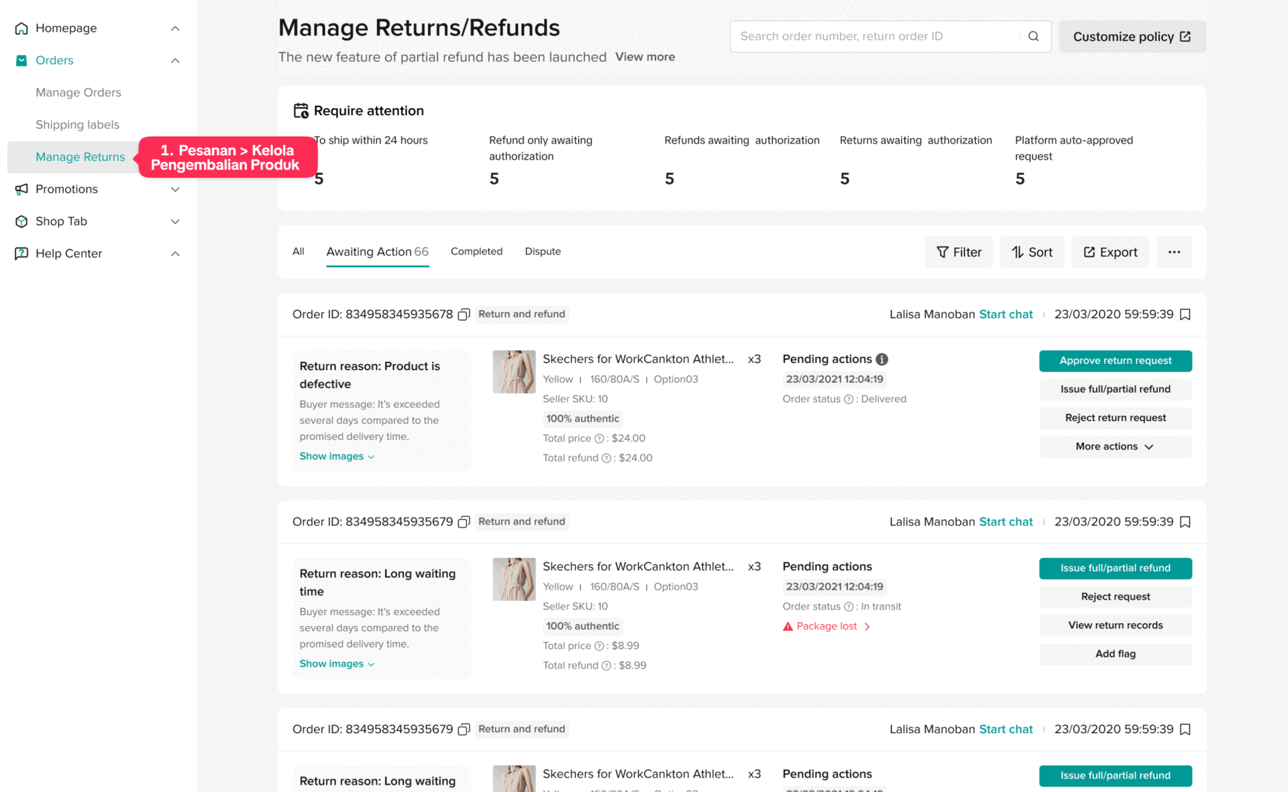Bookmark the first order using the flag icon
1288x792 pixels.
pos(1185,315)
